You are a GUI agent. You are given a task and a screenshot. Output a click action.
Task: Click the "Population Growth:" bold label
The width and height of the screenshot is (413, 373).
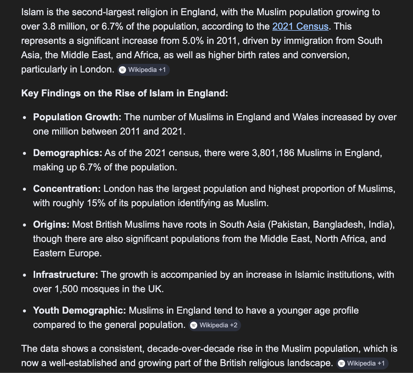coord(77,117)
